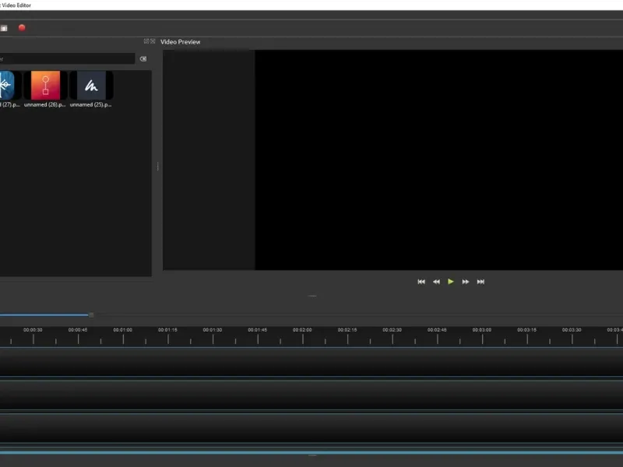Viewport: 623px width, 467px height.
Task: Jump to start of the video
Action: coord(421,282)
